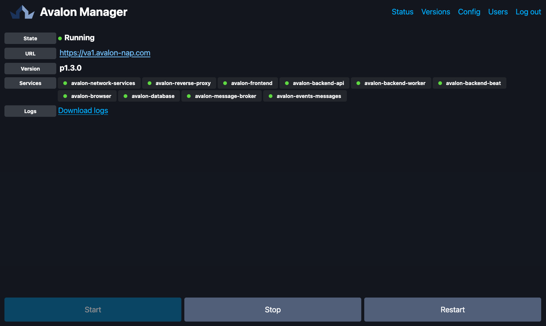
Task: Click the avalon-message-broker status dot
Action: coord(189,96)
